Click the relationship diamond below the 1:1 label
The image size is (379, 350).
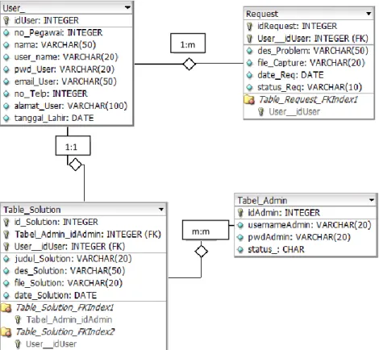pos(75,165)
